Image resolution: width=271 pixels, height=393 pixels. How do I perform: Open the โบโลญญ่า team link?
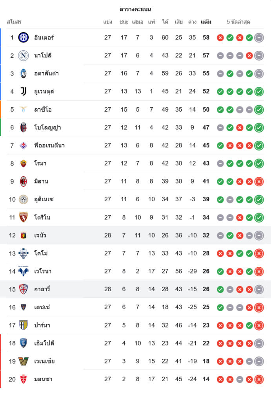47,127
